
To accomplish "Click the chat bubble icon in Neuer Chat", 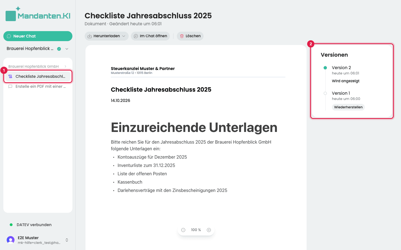I will [9, 36].
